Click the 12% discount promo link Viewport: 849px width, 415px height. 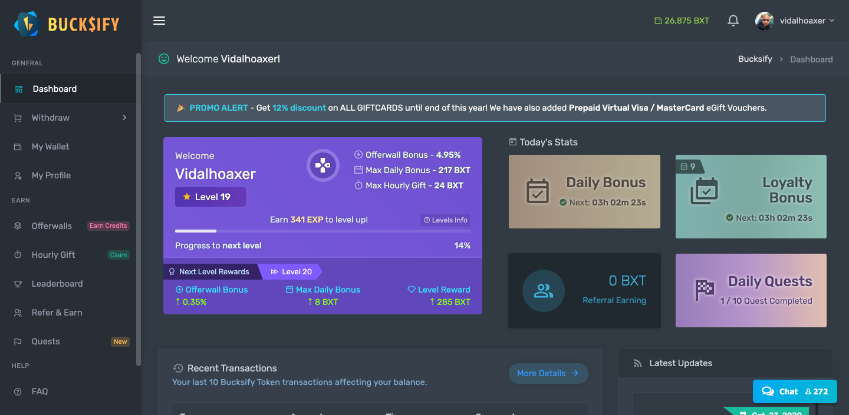pos(299,108)
